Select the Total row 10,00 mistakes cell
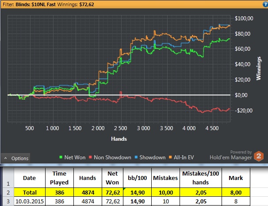 click(x=165, y=192)
